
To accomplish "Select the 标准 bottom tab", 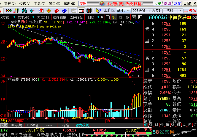I will tap(66, 125).
